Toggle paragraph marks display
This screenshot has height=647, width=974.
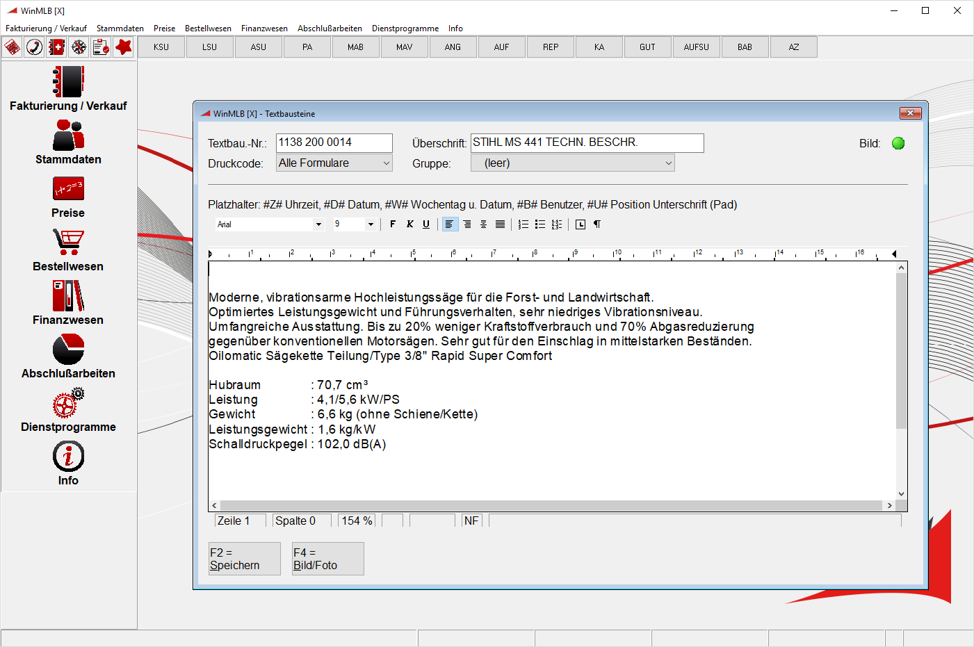point(597,224)
